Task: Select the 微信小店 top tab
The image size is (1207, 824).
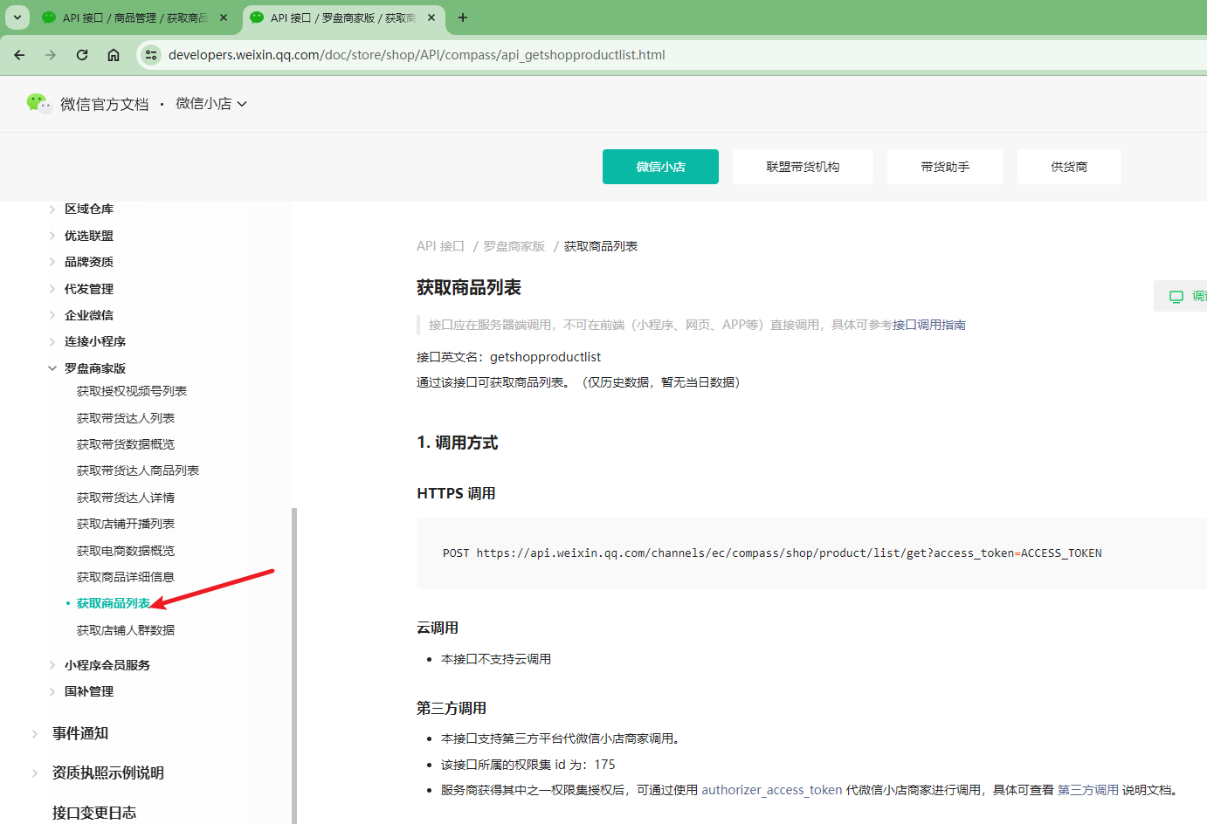Action: coord(660,167)
